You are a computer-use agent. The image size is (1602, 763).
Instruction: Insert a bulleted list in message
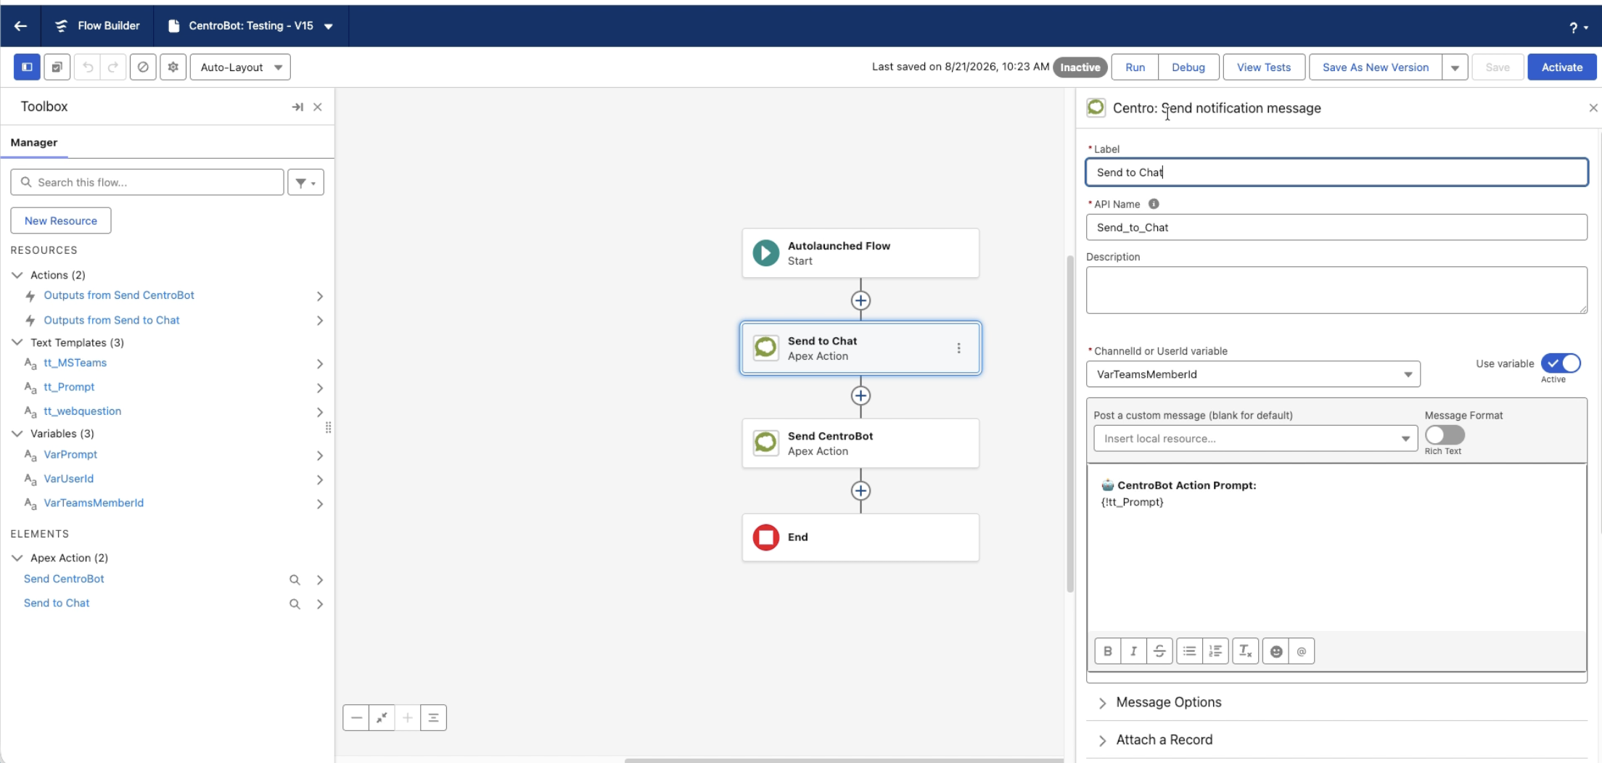(1189, 651)
